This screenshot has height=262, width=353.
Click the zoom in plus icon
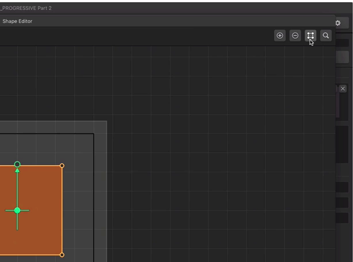280,36
